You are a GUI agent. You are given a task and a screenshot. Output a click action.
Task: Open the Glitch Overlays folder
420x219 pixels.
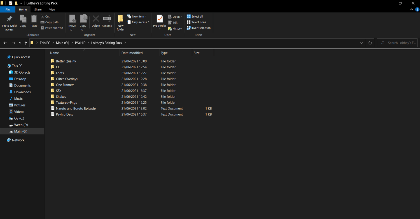(x=67, y=79)
